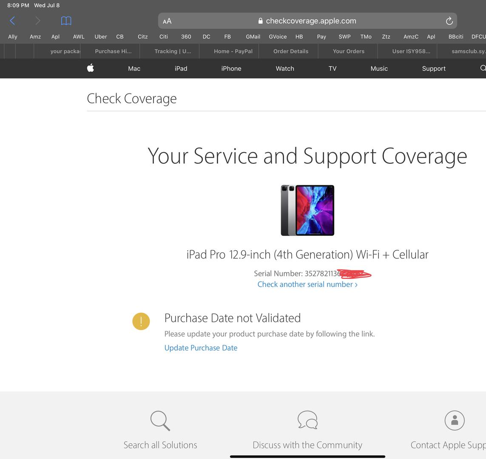Click the Apple logo in nav bar
The height and width of the screenshot is (459, 486).
[91, 68]
